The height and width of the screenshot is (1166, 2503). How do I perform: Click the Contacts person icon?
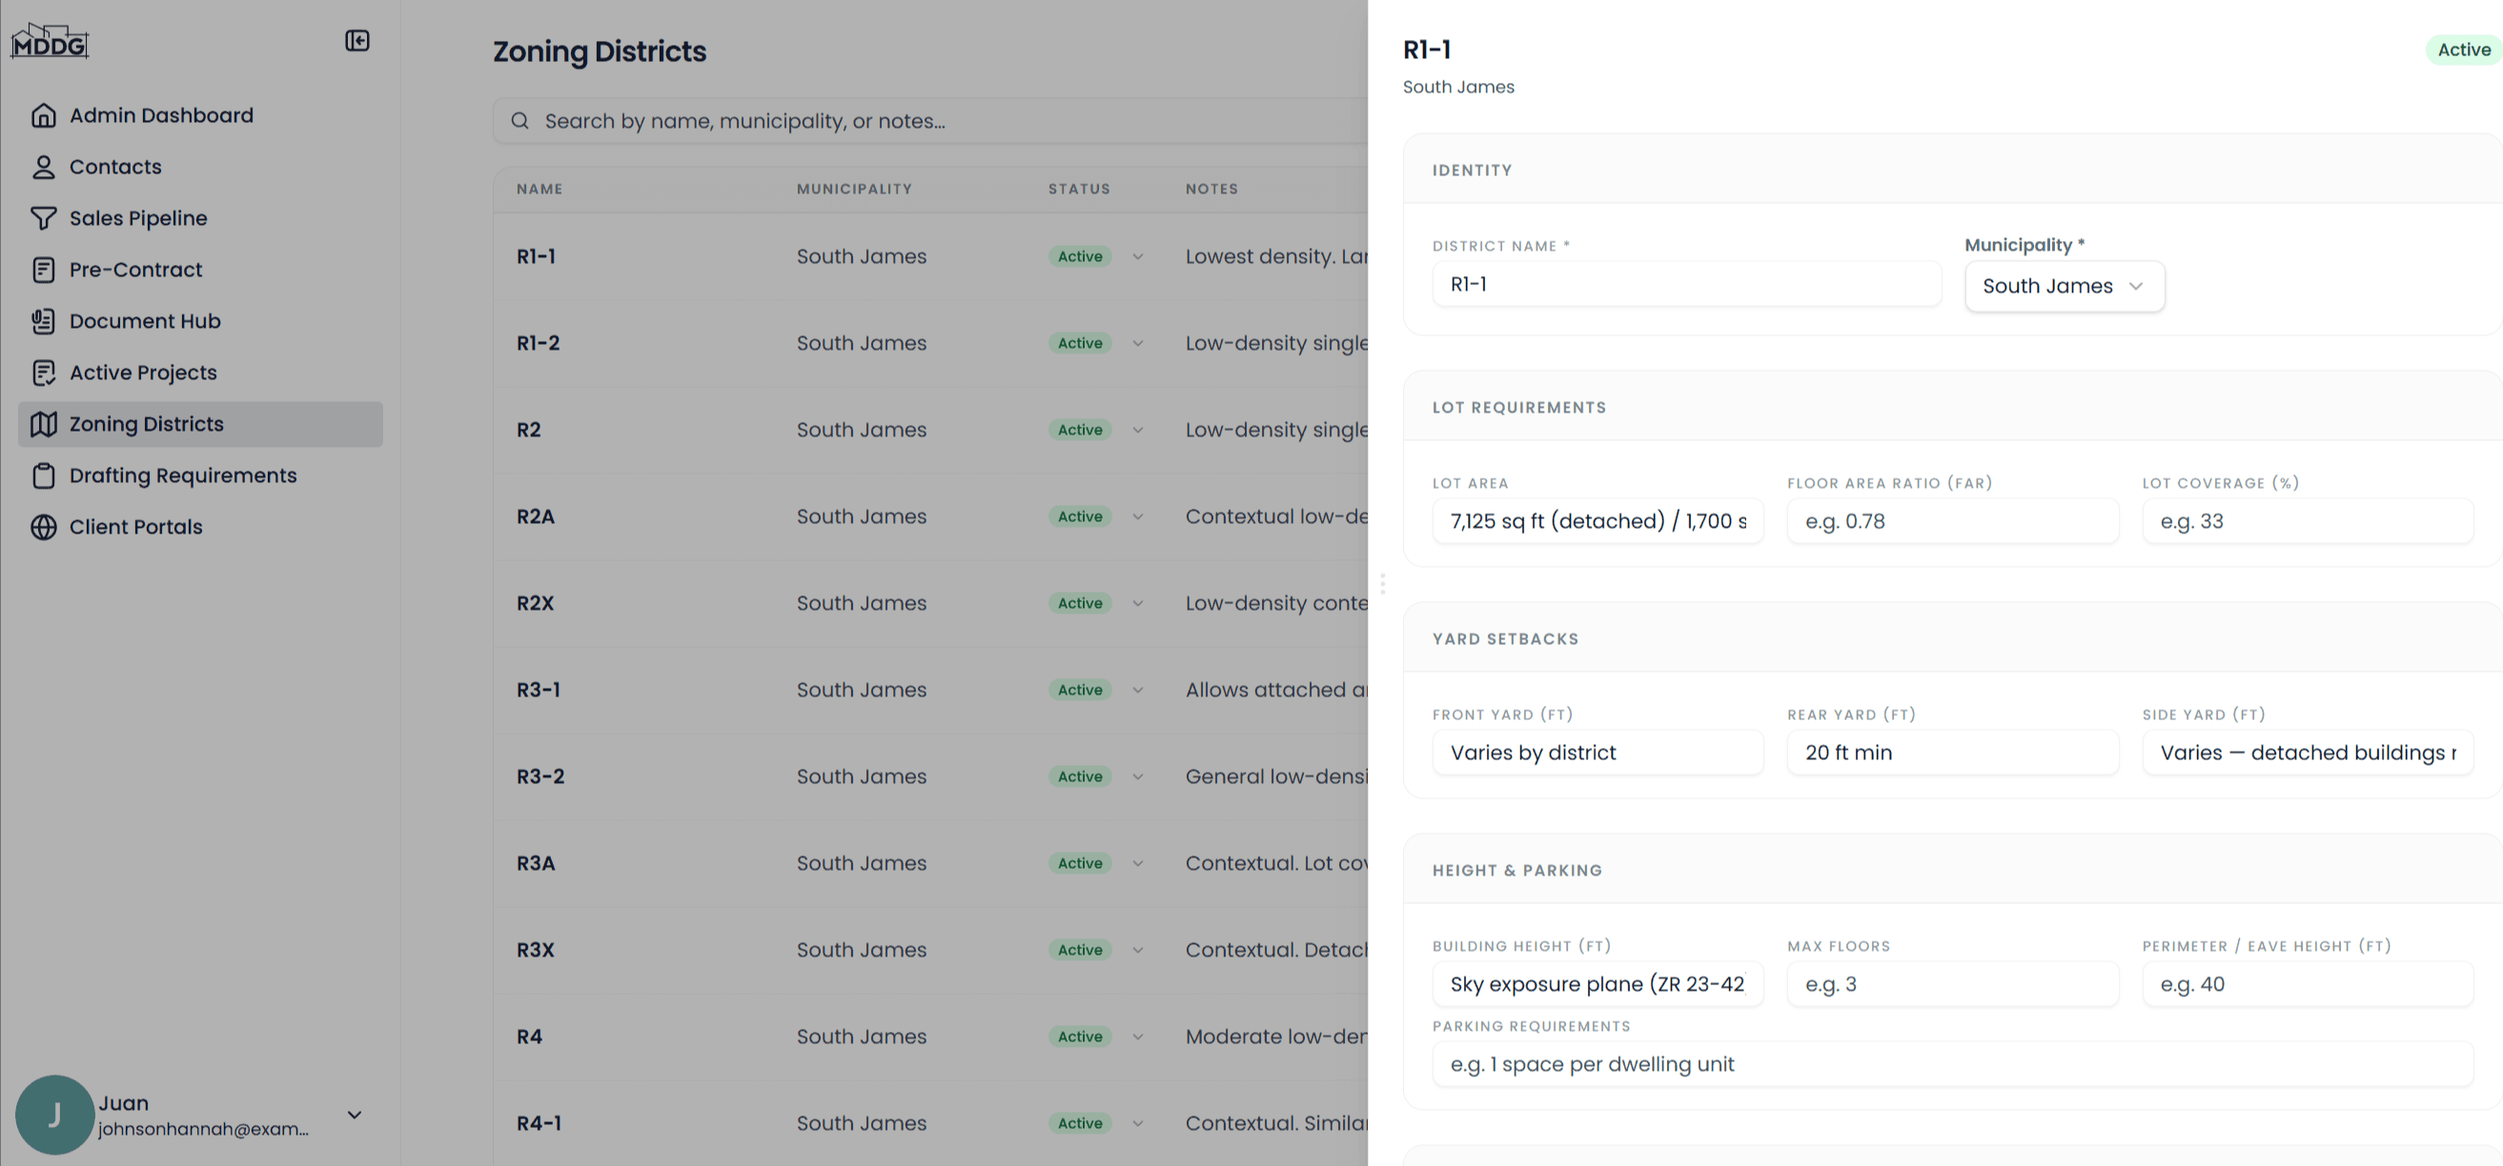(x=44, y=167)
